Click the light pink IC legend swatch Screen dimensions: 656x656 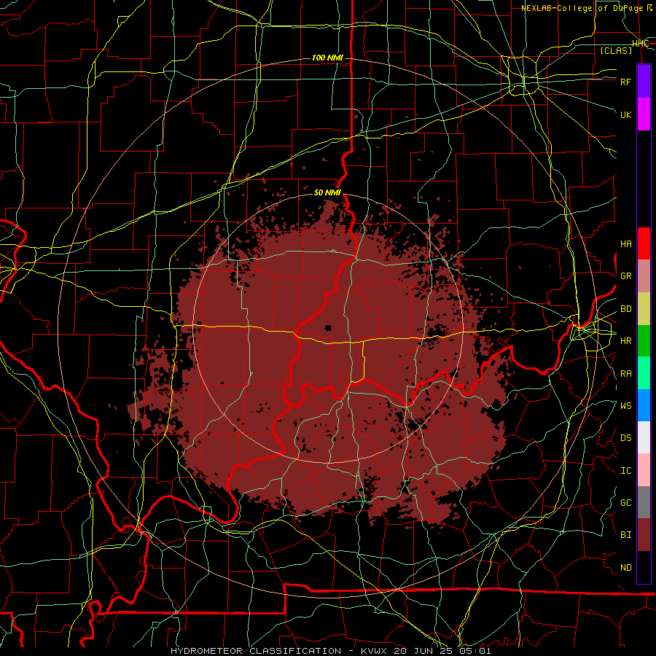click(644, 470)
